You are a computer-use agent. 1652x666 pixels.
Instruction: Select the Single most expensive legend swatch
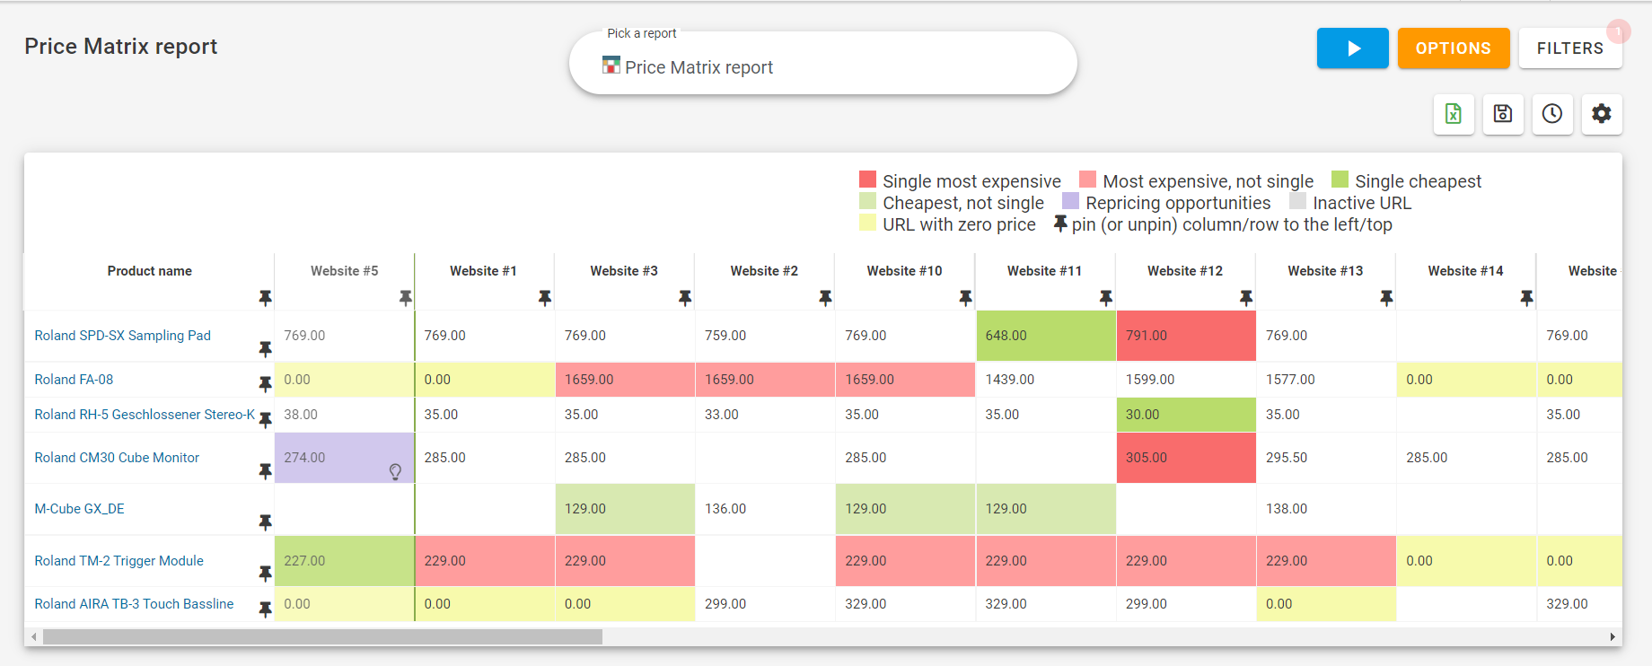click(x=867, y=180)
